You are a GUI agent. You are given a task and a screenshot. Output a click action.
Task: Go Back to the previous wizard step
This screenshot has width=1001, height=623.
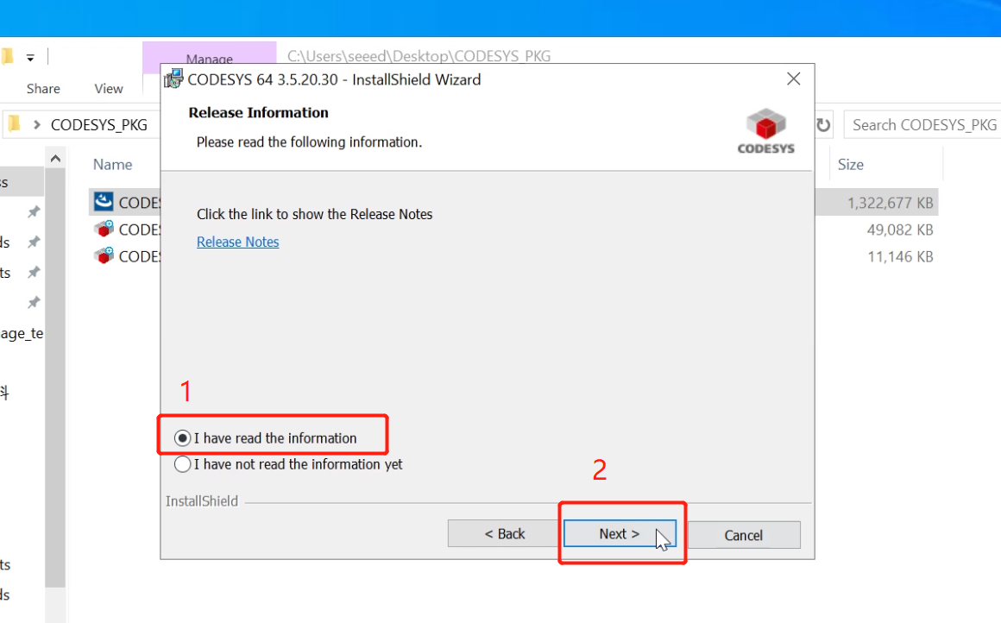point(504,533)
